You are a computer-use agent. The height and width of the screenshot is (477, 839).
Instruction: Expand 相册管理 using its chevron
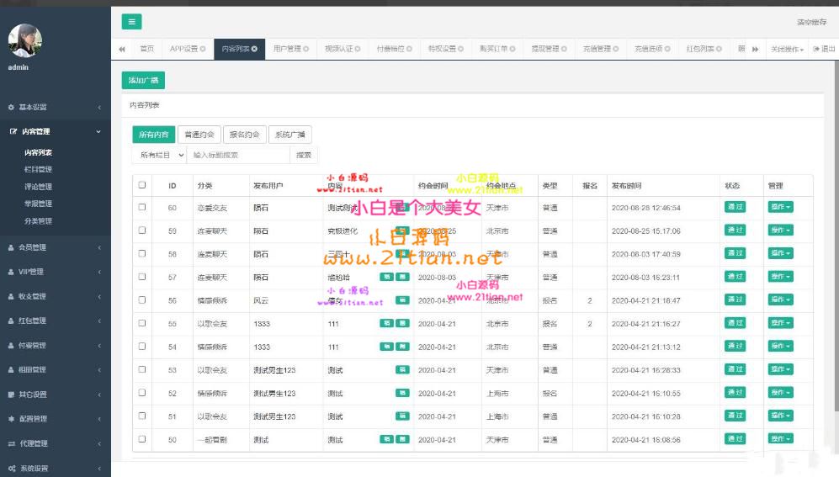pyautogui.click(x=99, y=369)
